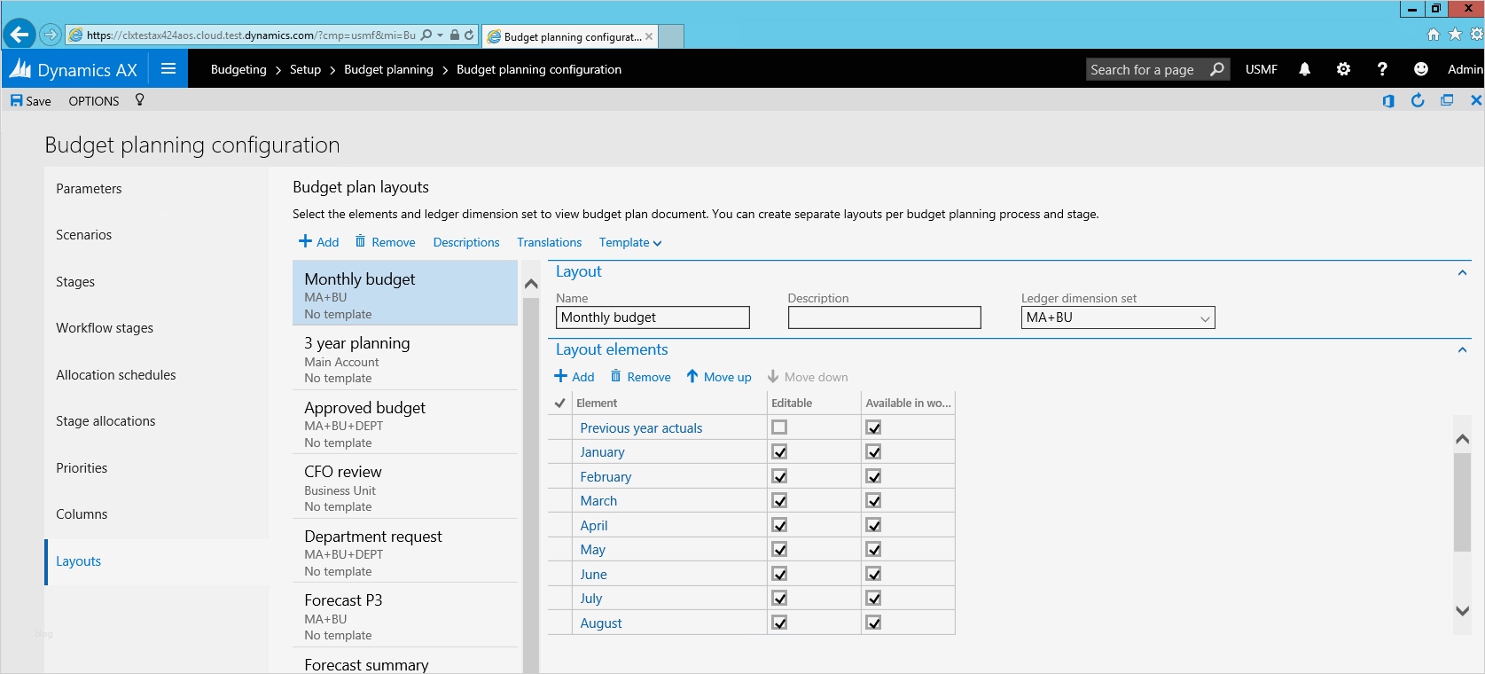Uncheck Editable for July
Image resolution: width=1485 pixels, height=674 pixels.
point(779,598)
